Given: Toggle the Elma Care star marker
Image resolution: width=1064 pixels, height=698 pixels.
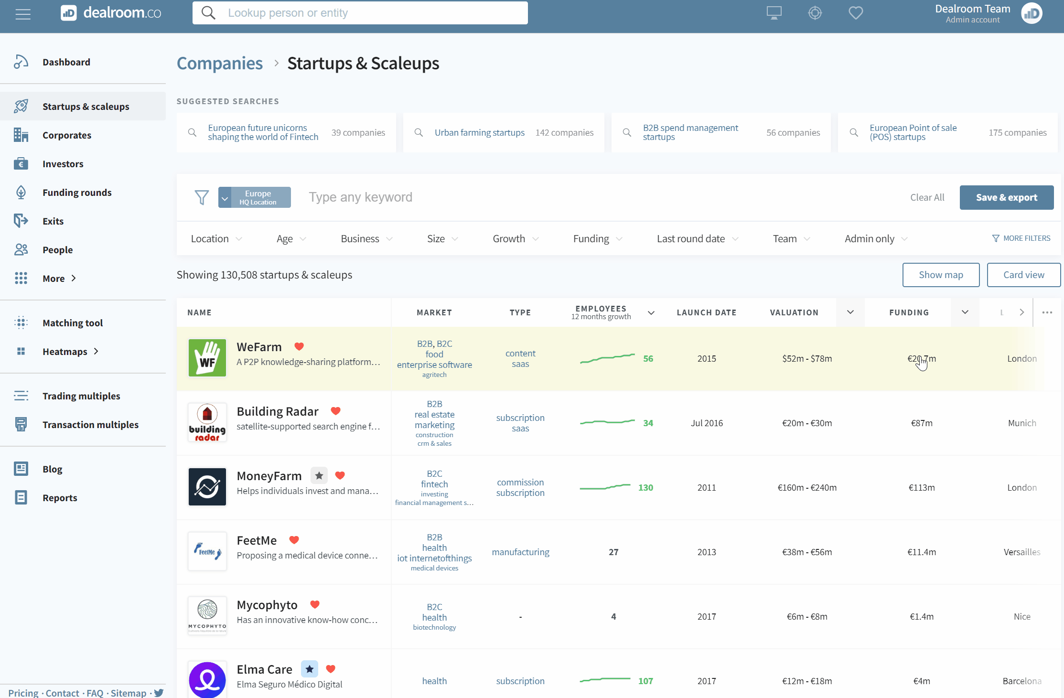Looking at the screenshot, I should pos(310,669).
